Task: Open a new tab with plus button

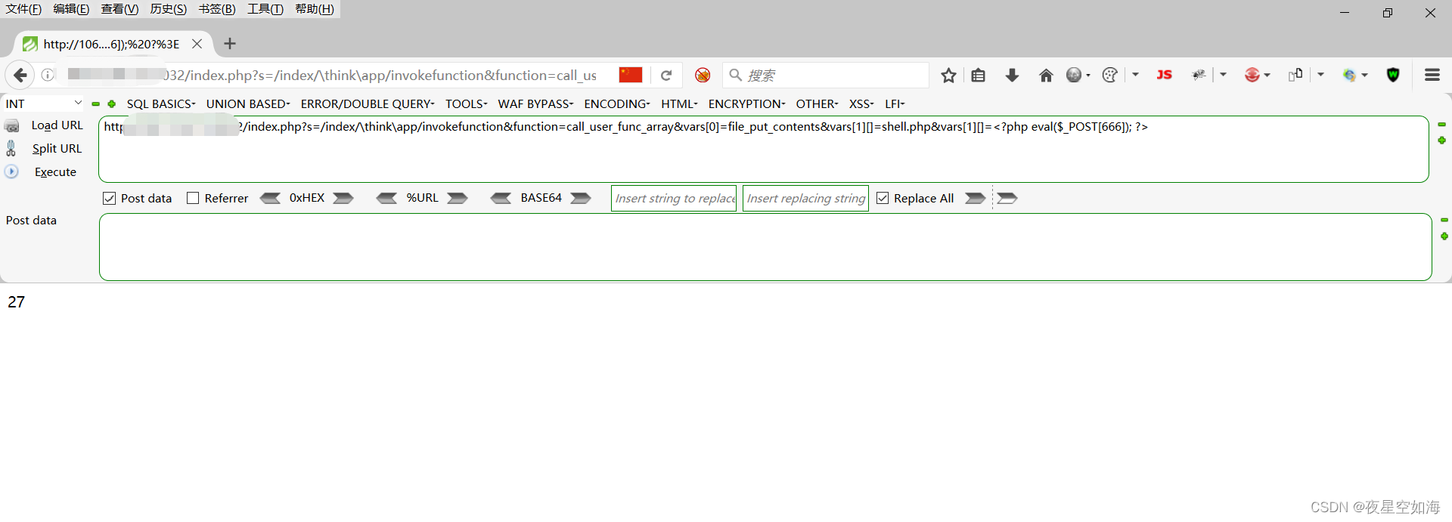Action: (230, 44)
